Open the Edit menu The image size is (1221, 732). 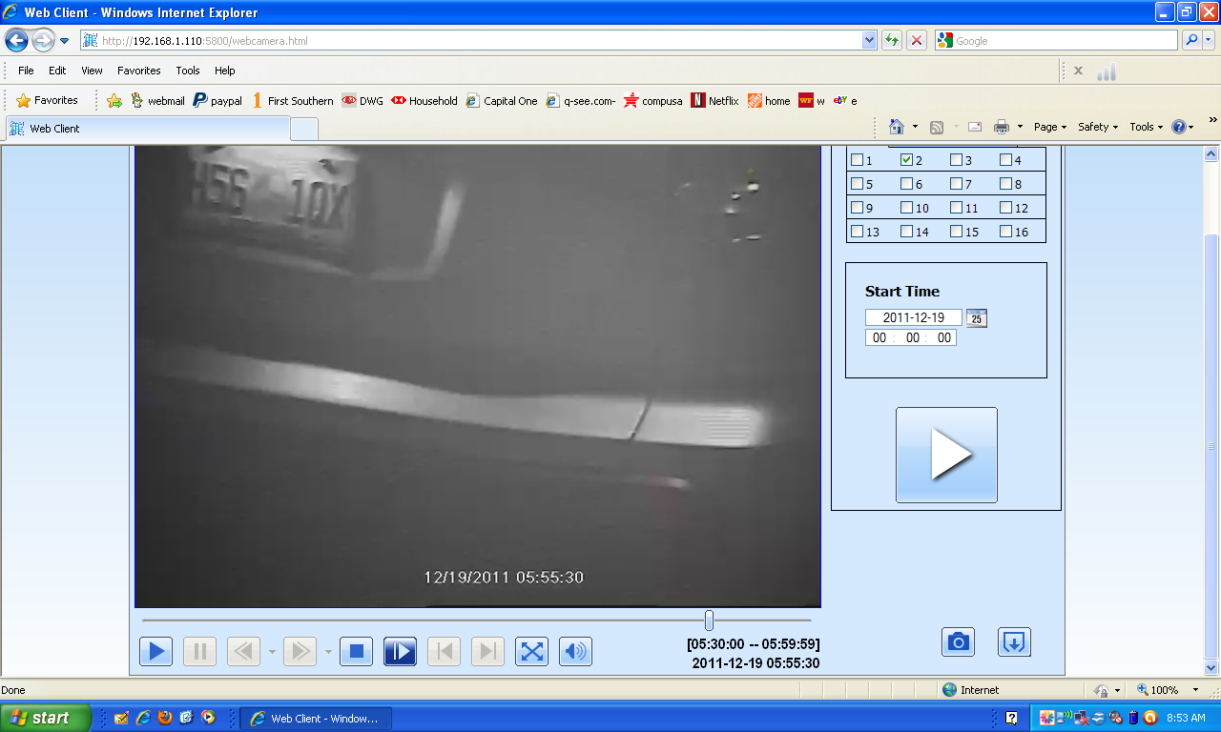[x=58, y=71]
